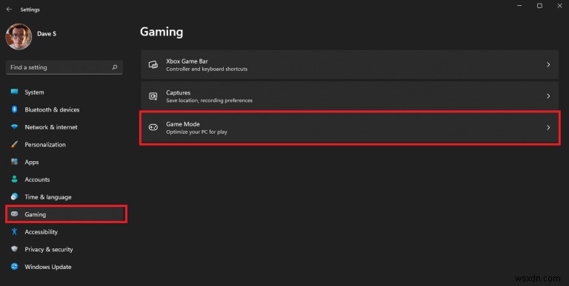This screenshot has height=286, width=569.
Task: Click 'Save location, recording preferences' text
Action: [209, 101]
